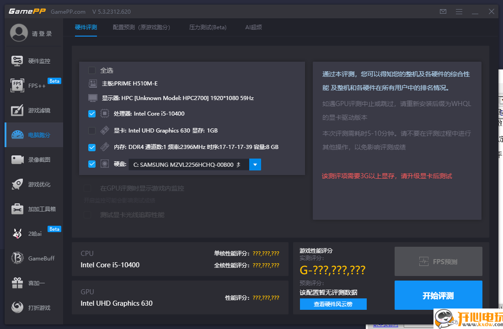The image size is (503, 329).
Task: Click the 开始评测 start benchmark button
Action: tap(438, 295)
